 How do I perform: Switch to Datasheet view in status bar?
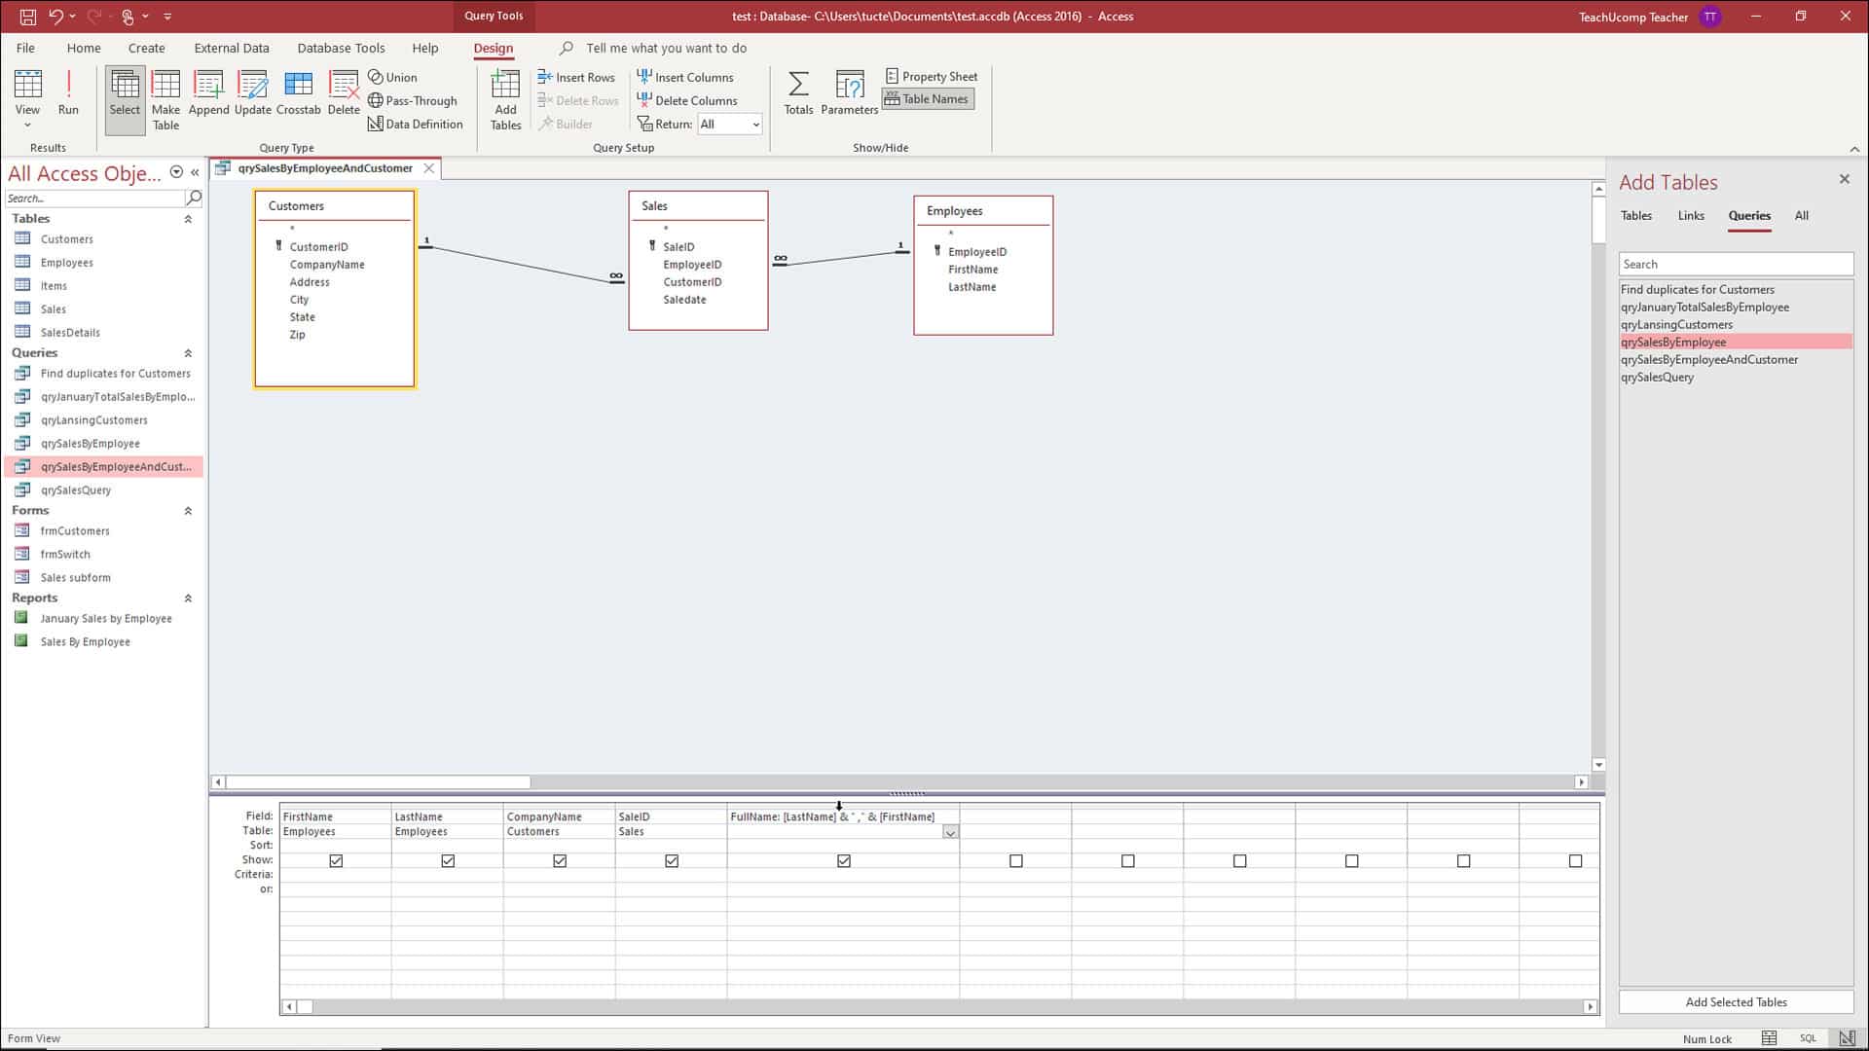point(1769,1038)
